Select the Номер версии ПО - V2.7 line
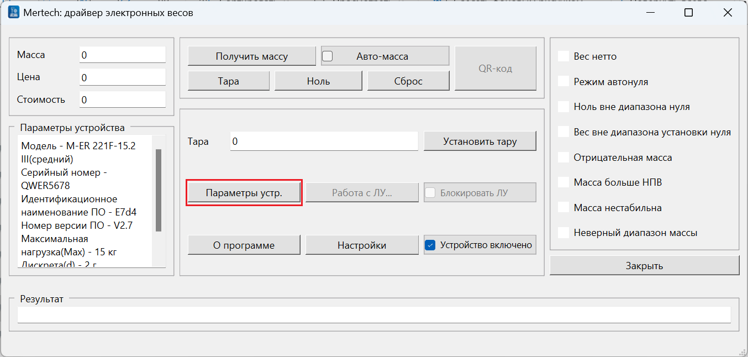Viewport: 748px width, 357px height. [x=77, y=225]
